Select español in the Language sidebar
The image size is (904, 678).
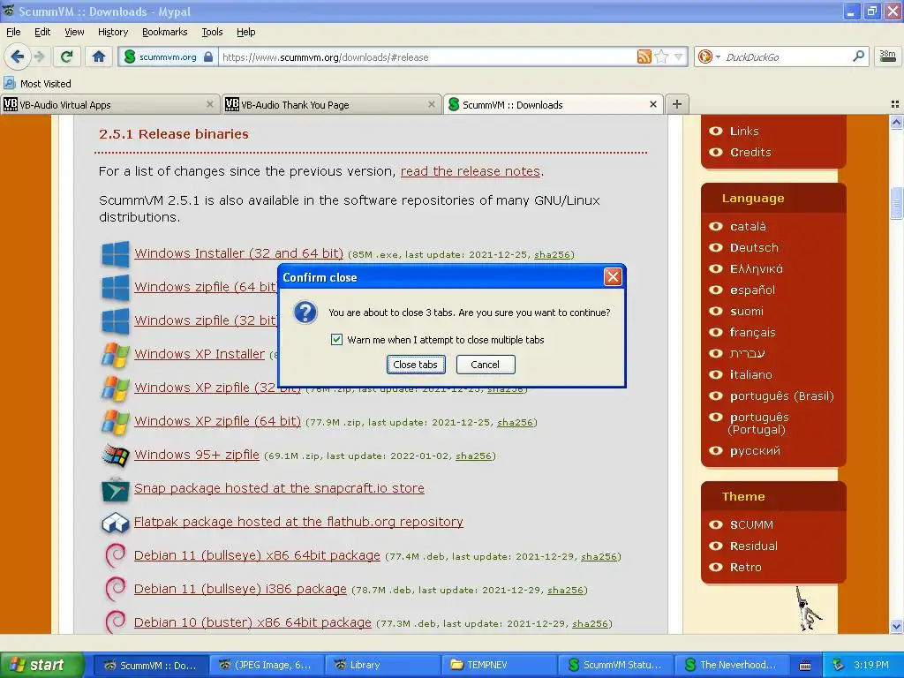click(x=752, y=290)
